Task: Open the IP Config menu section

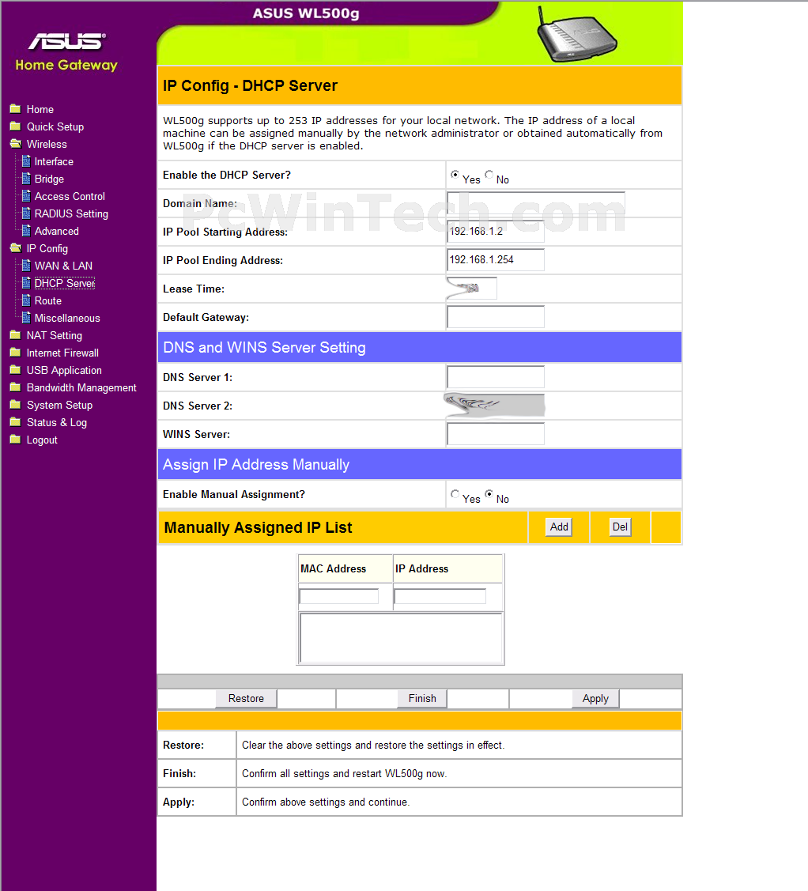Action: tap(47, 249)
